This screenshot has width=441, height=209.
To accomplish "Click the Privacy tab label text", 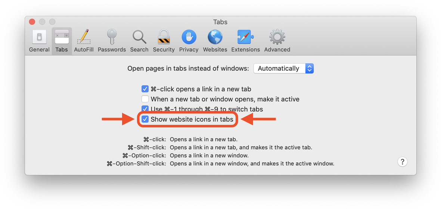I will (189, 50).
